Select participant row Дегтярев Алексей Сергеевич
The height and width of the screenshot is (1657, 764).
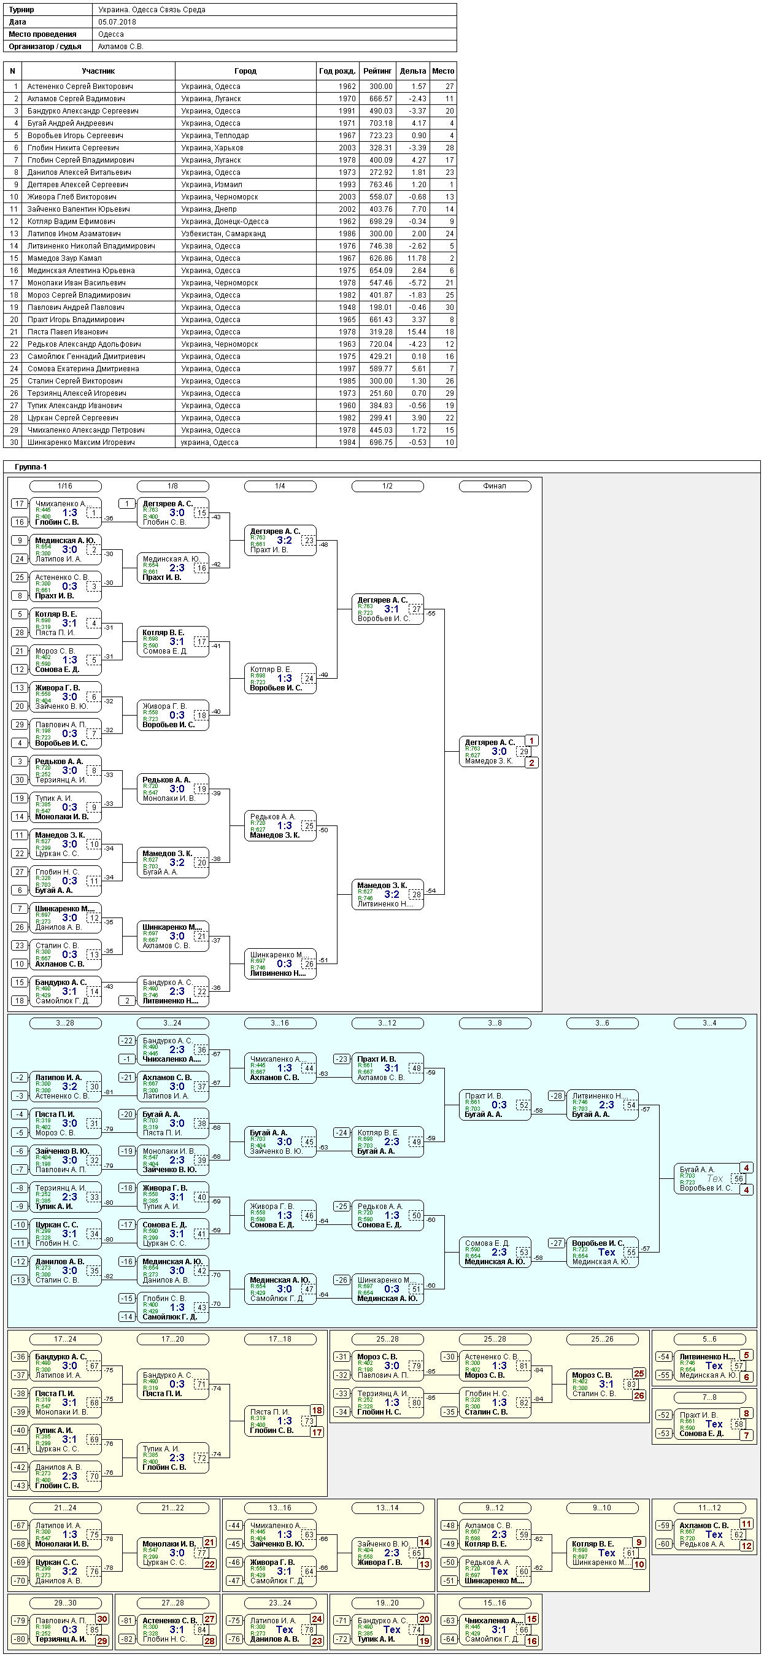[230, 185]
